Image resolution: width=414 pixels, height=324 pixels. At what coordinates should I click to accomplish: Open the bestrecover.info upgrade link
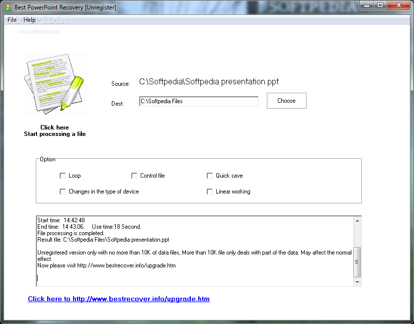[119, 299]
